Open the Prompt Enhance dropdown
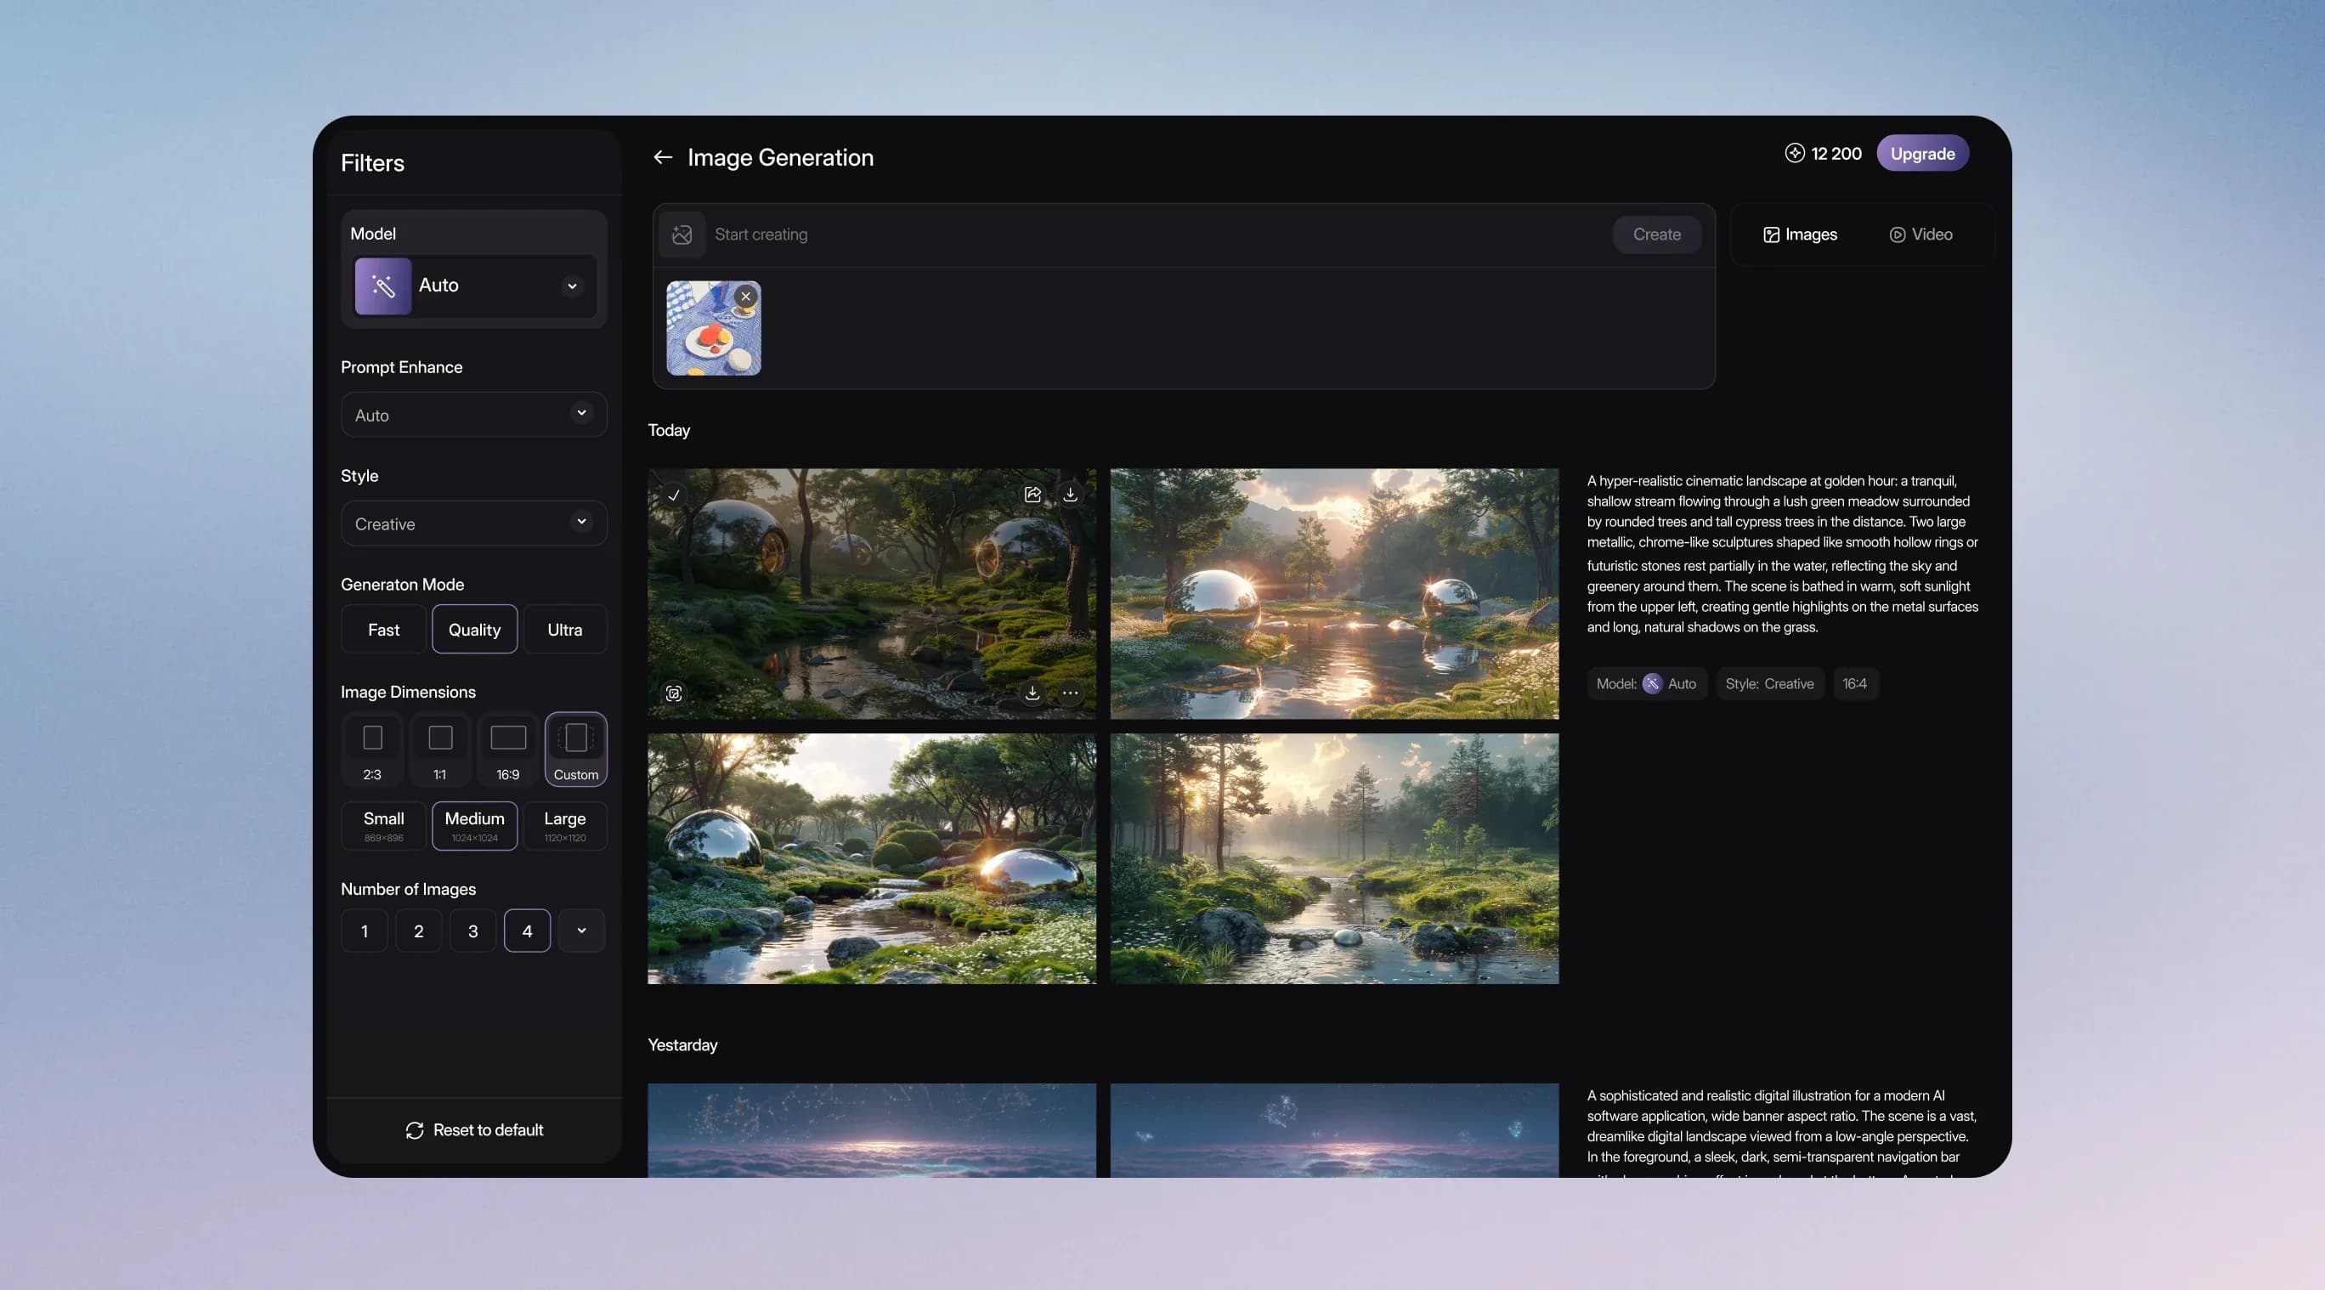 click(474, 416)
